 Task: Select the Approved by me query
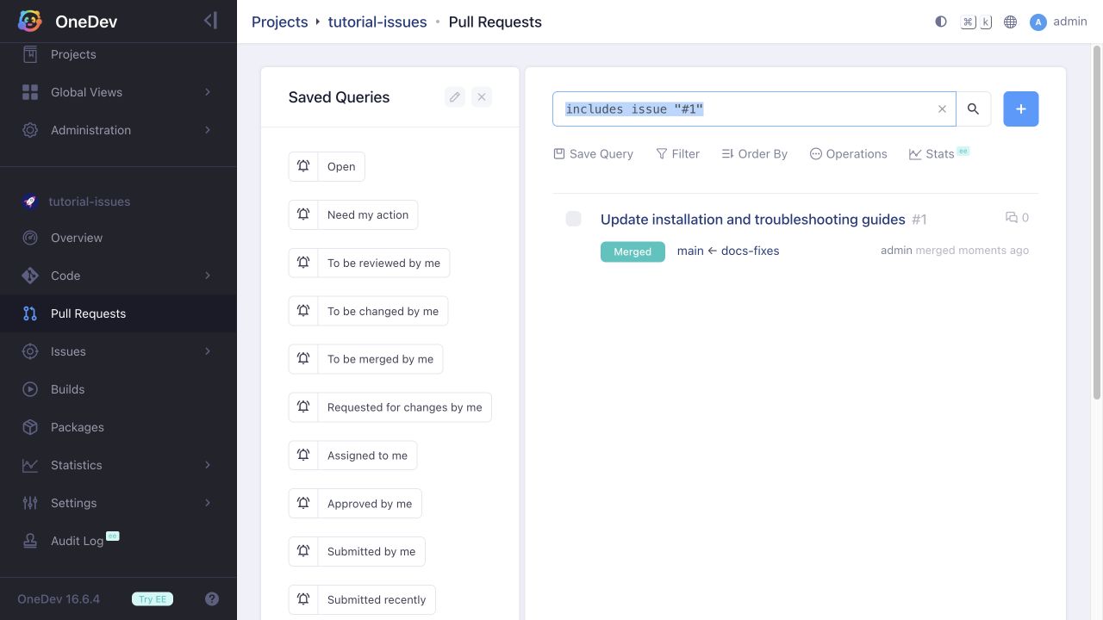click(370, 504)
